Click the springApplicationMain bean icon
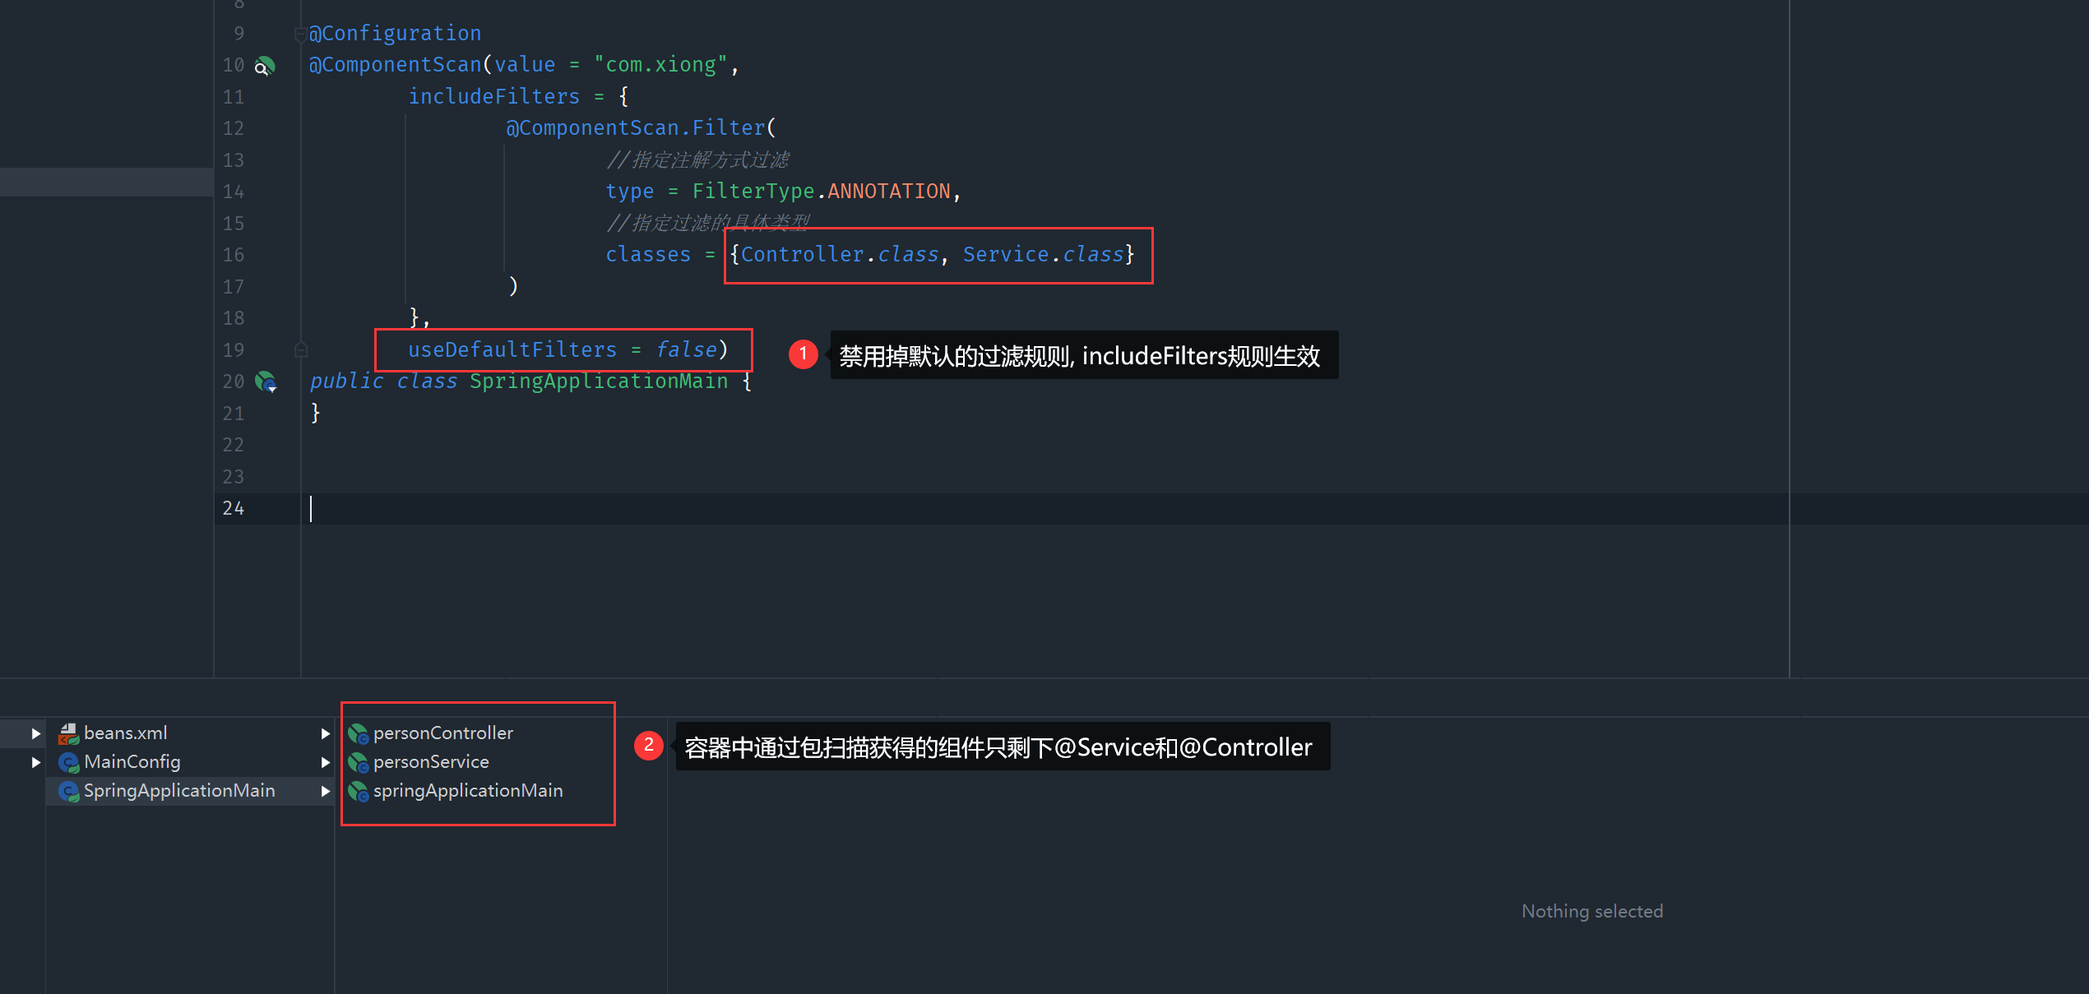2089x994 pixels. click(359, 791)
